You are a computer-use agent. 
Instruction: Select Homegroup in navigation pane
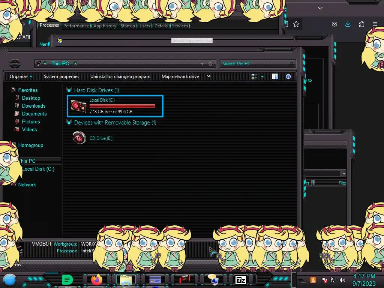pos(31,145)
